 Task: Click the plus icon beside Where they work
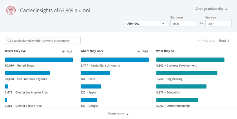pyautogui.click(x=139, y=51)
